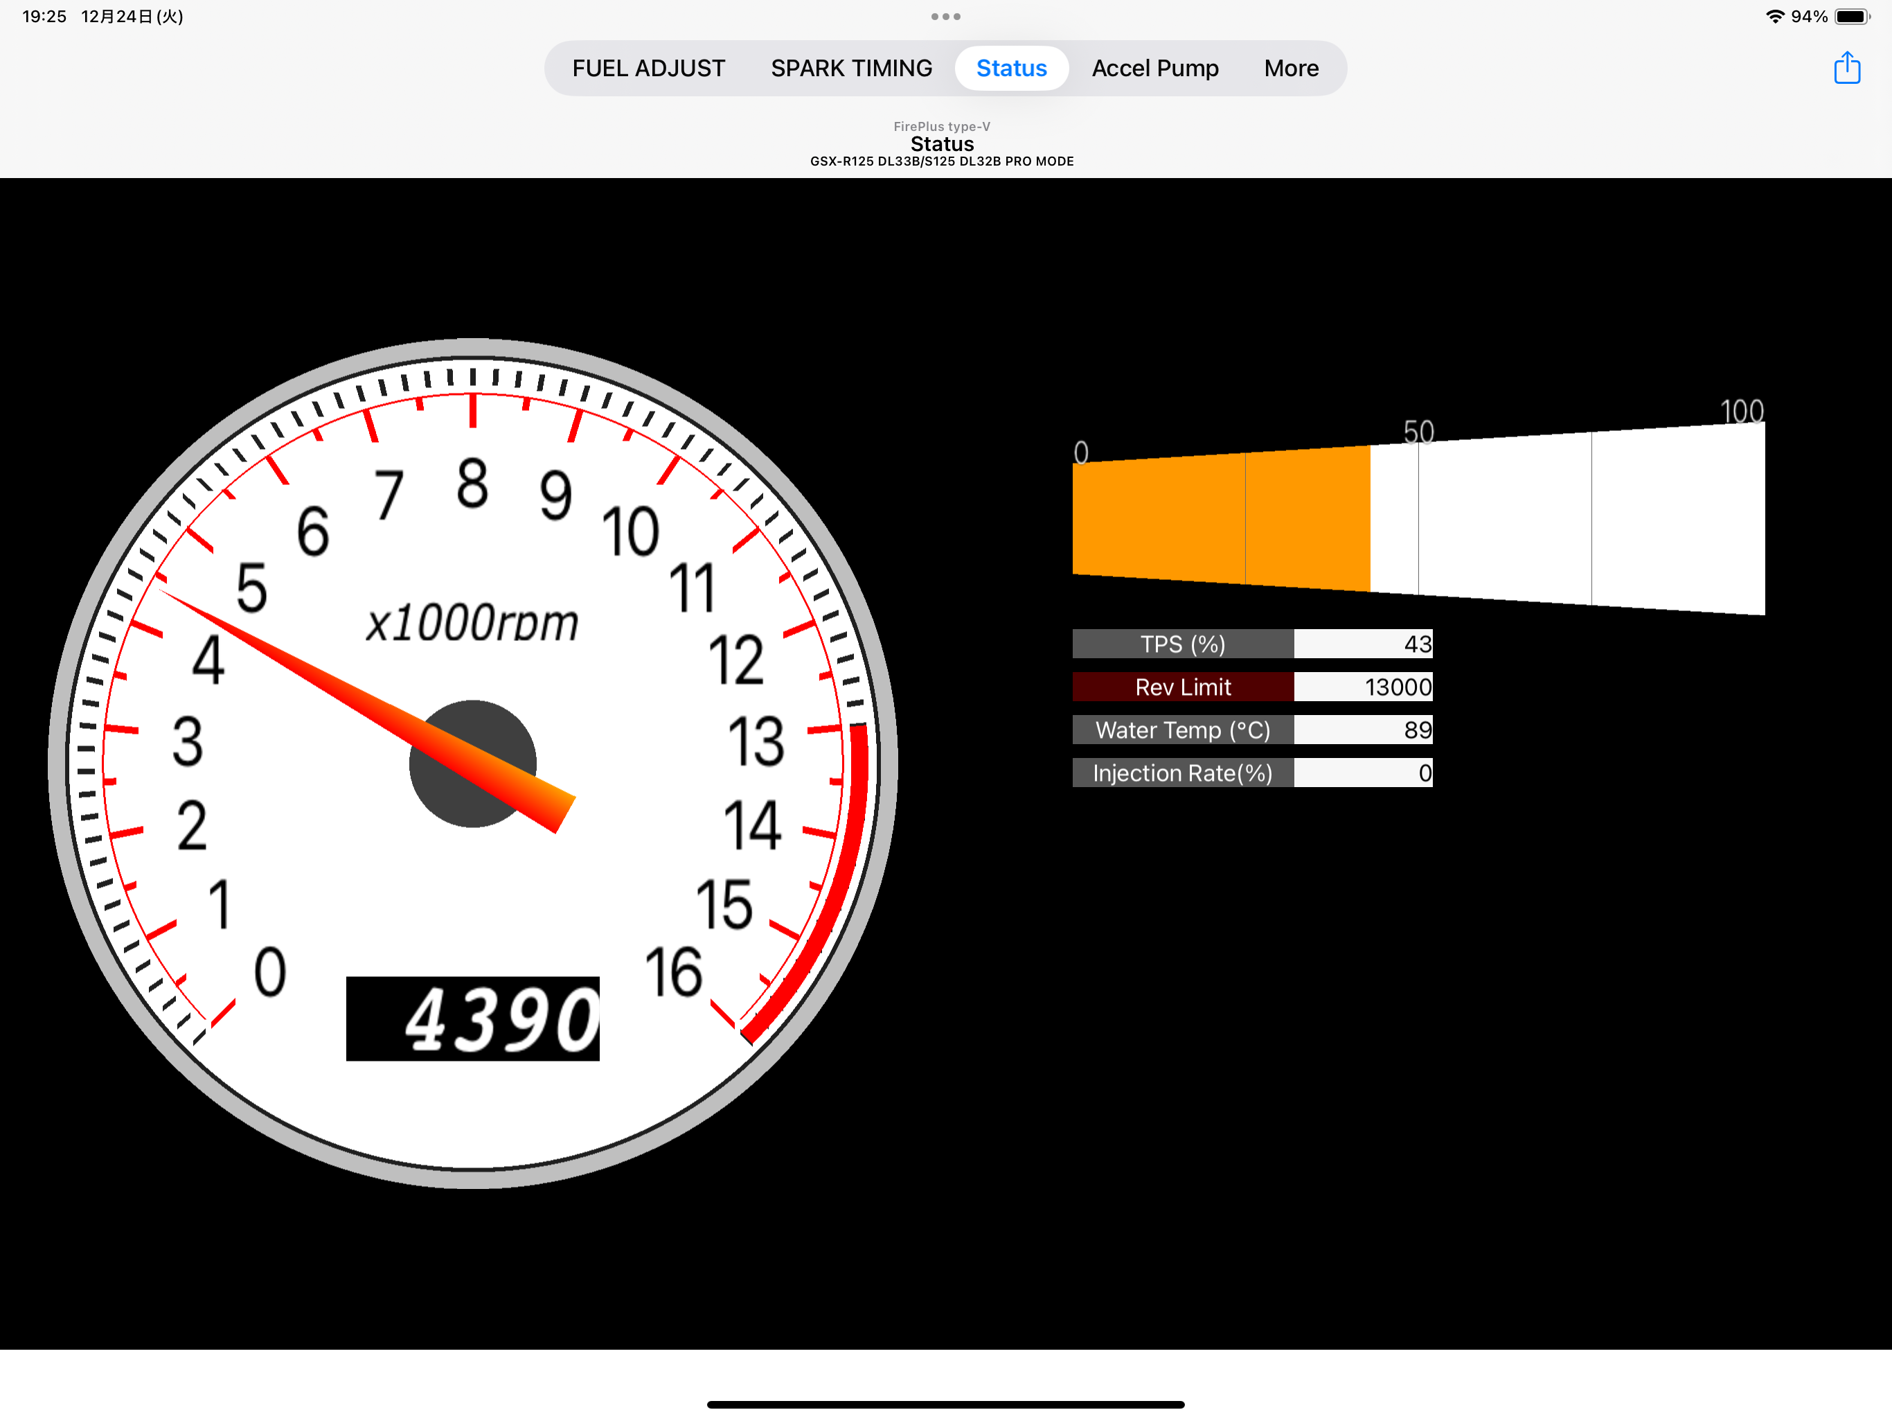The width and height of the screenshot is (1892, 1419).
Task: Tap the TPS value 43
Action: pos(1364,644)
